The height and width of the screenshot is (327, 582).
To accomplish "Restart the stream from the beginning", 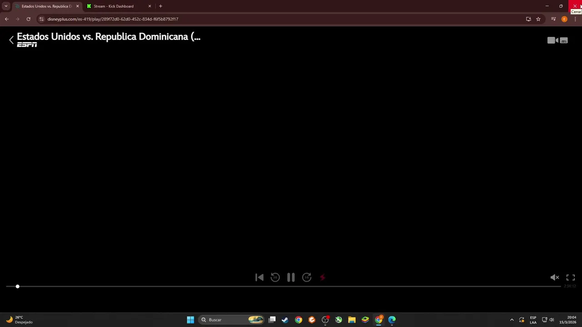I will click(x=259, y=277).
